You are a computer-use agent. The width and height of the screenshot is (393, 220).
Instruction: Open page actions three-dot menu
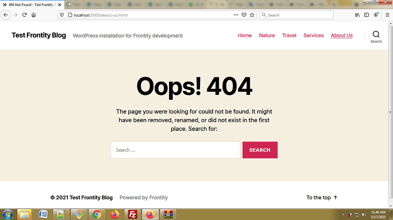click(x=236, y=15)
